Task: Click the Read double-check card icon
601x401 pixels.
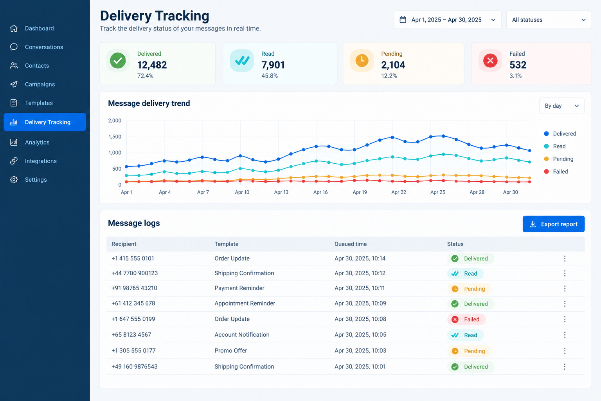Action: 242,60
